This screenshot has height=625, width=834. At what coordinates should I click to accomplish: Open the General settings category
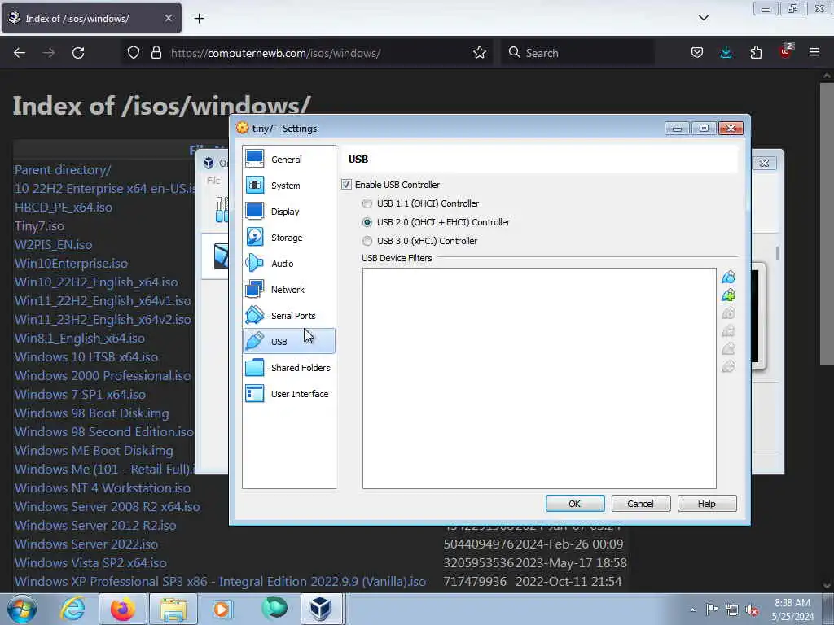tap(289, 160)
